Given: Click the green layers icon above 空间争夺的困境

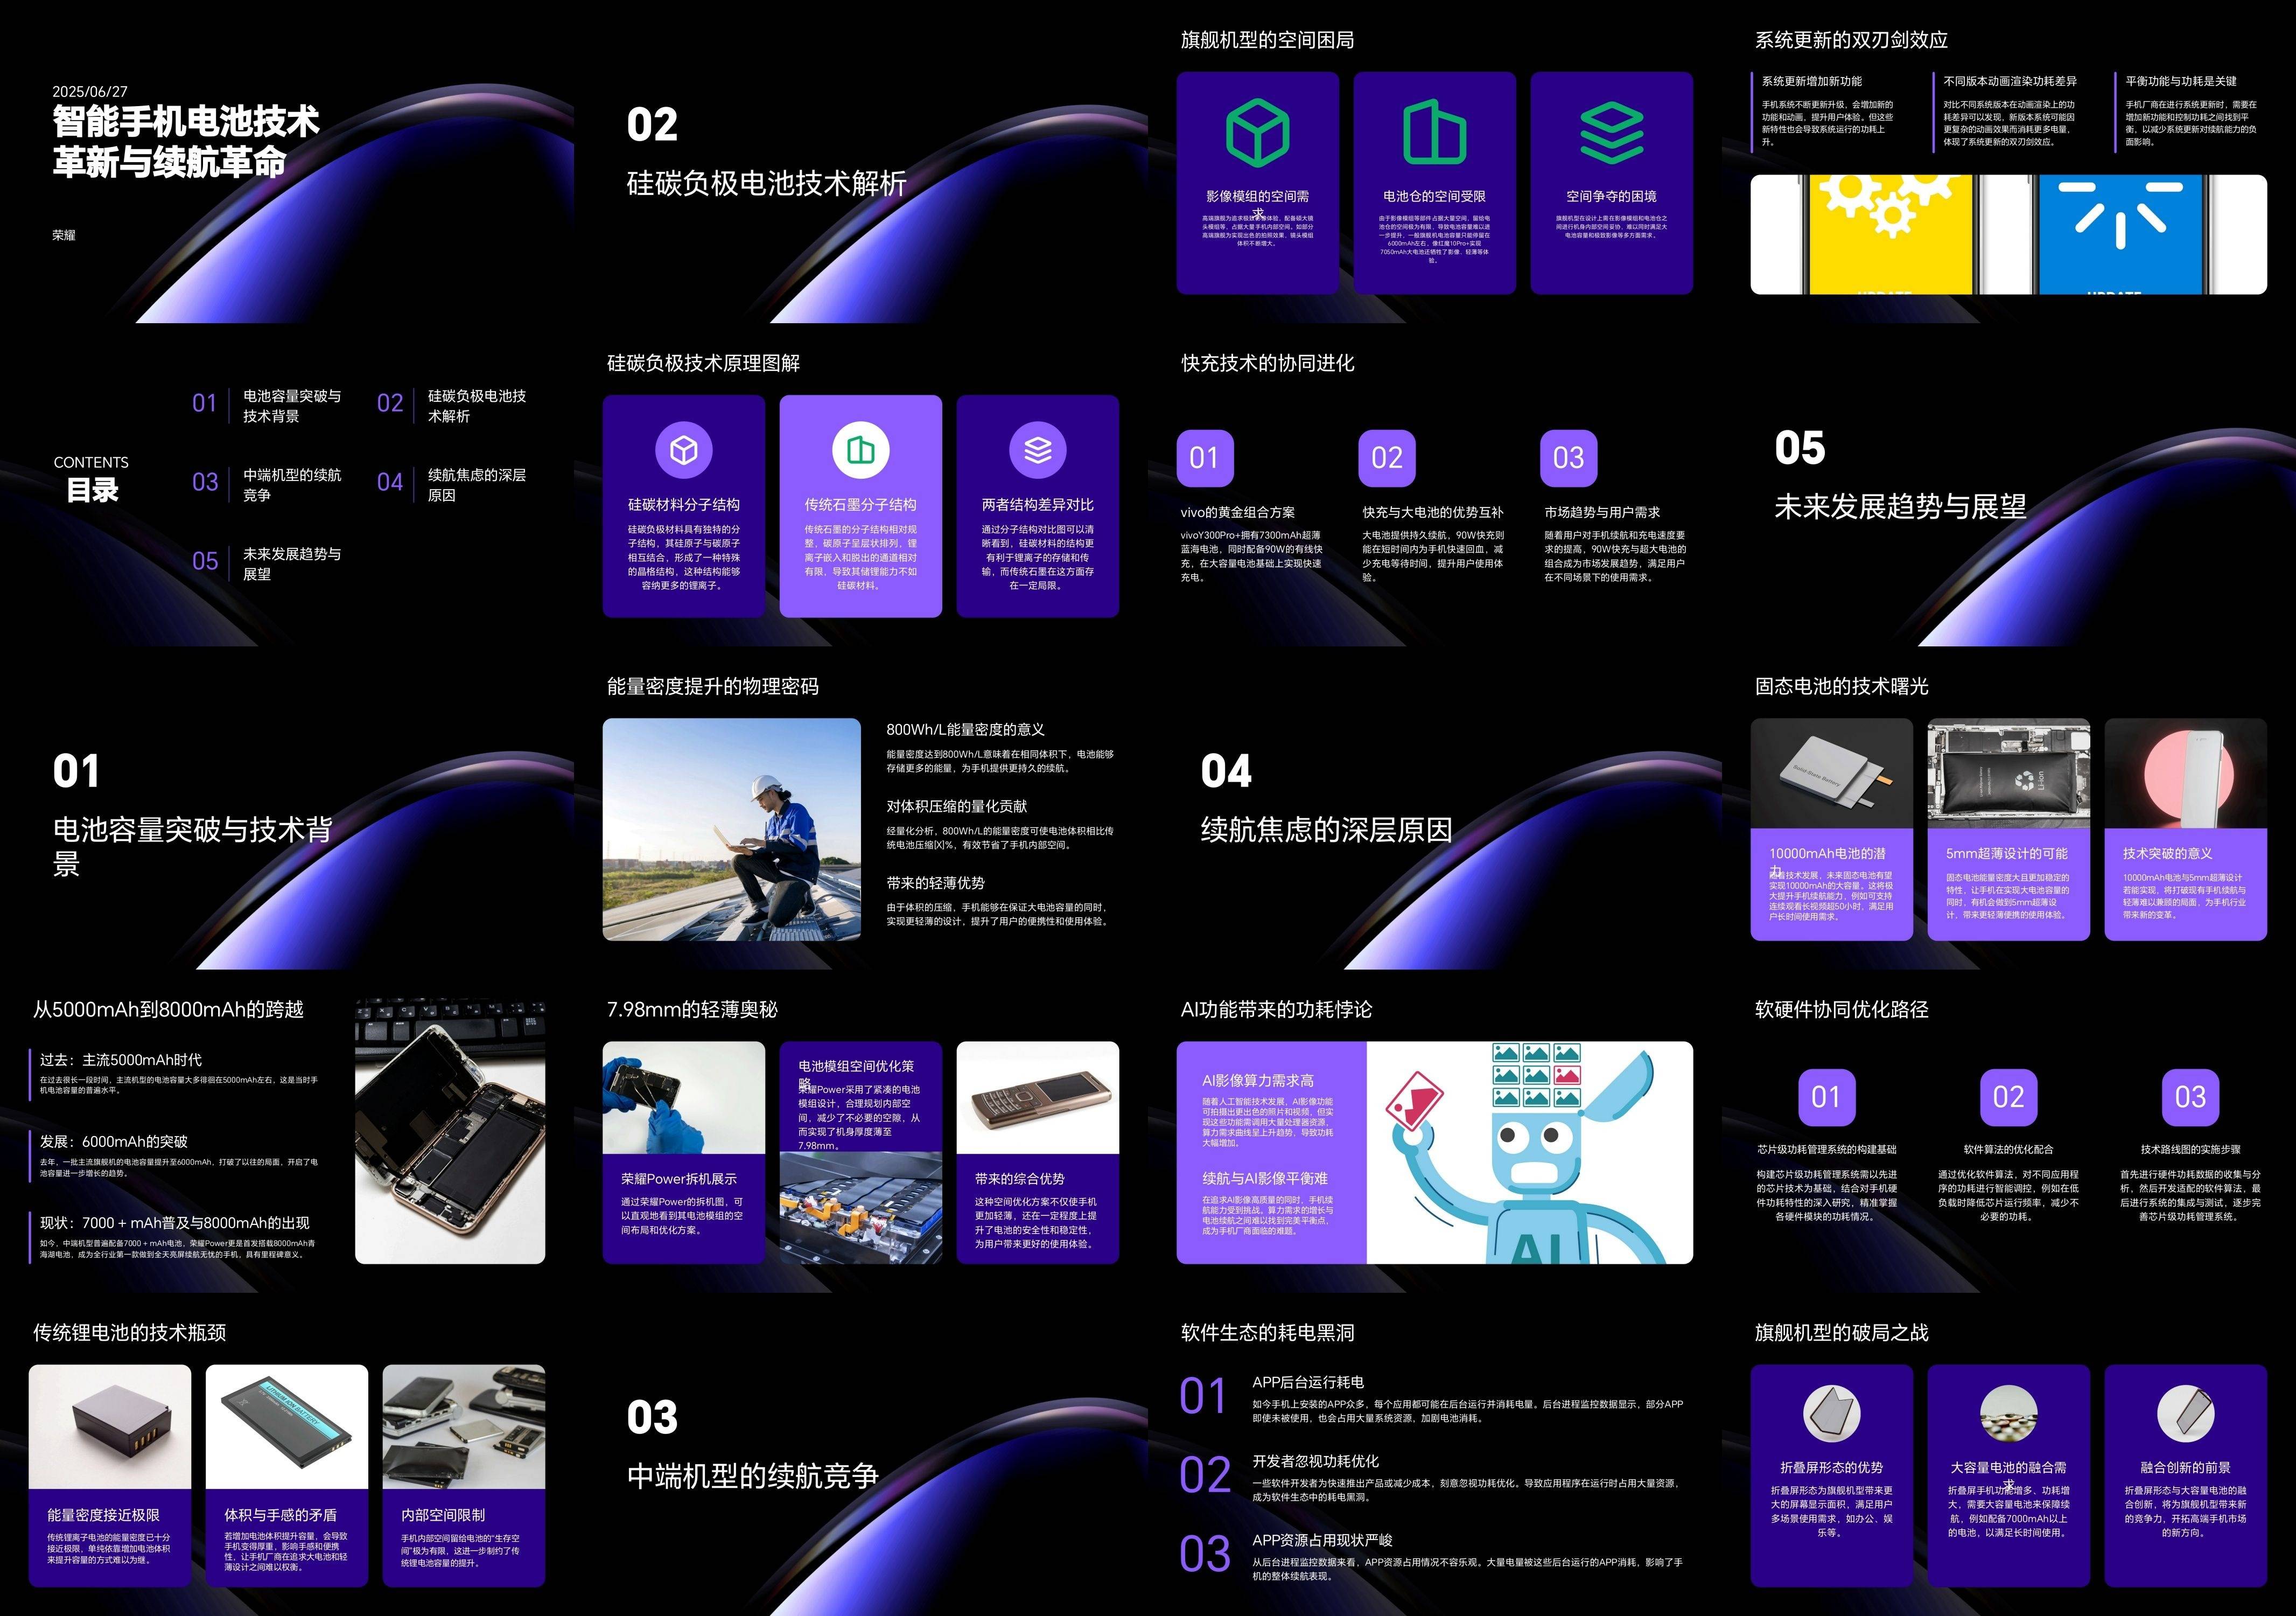Looking at the screenshot, I should [x=1611, y=132].
